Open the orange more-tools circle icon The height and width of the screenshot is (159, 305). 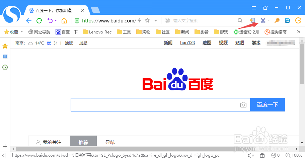(x=298, y=20)
